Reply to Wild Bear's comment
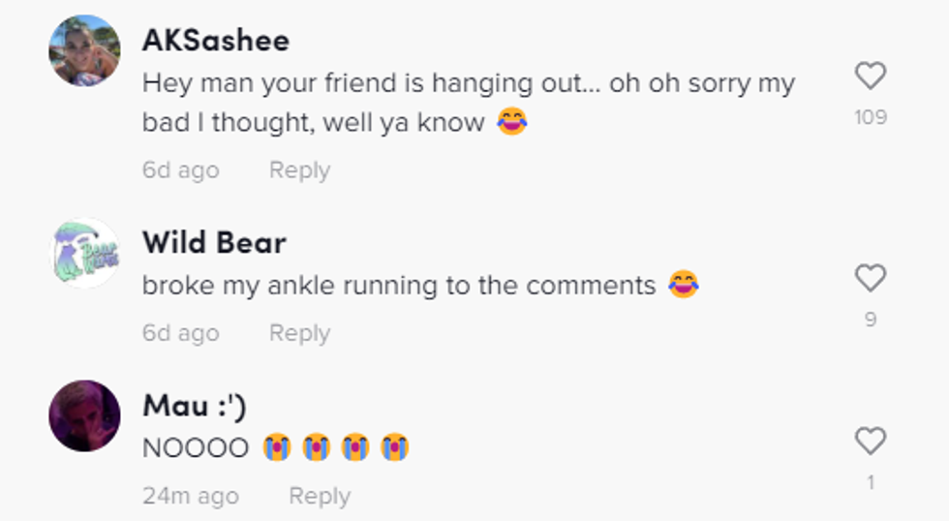This screenshot has width=949, height=521. [x=299, y=333]
